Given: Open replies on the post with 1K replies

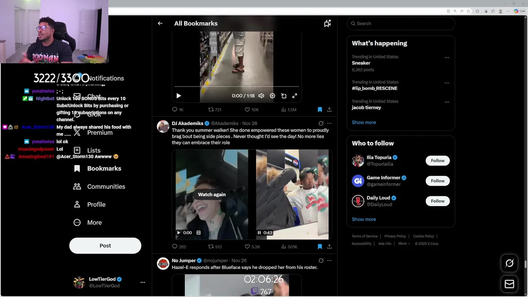Looking at the screenshot, I should click(x=178, y=110).
